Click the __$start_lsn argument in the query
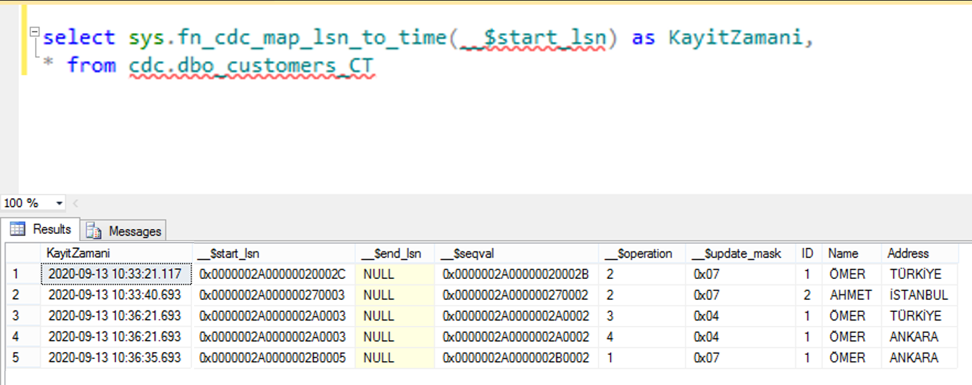This screenshot has height=385, width=972. (532, 39)
